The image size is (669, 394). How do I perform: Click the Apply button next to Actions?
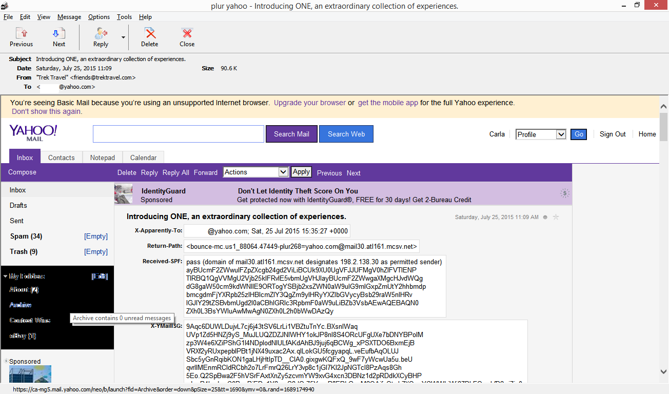[x=301, y=172]
